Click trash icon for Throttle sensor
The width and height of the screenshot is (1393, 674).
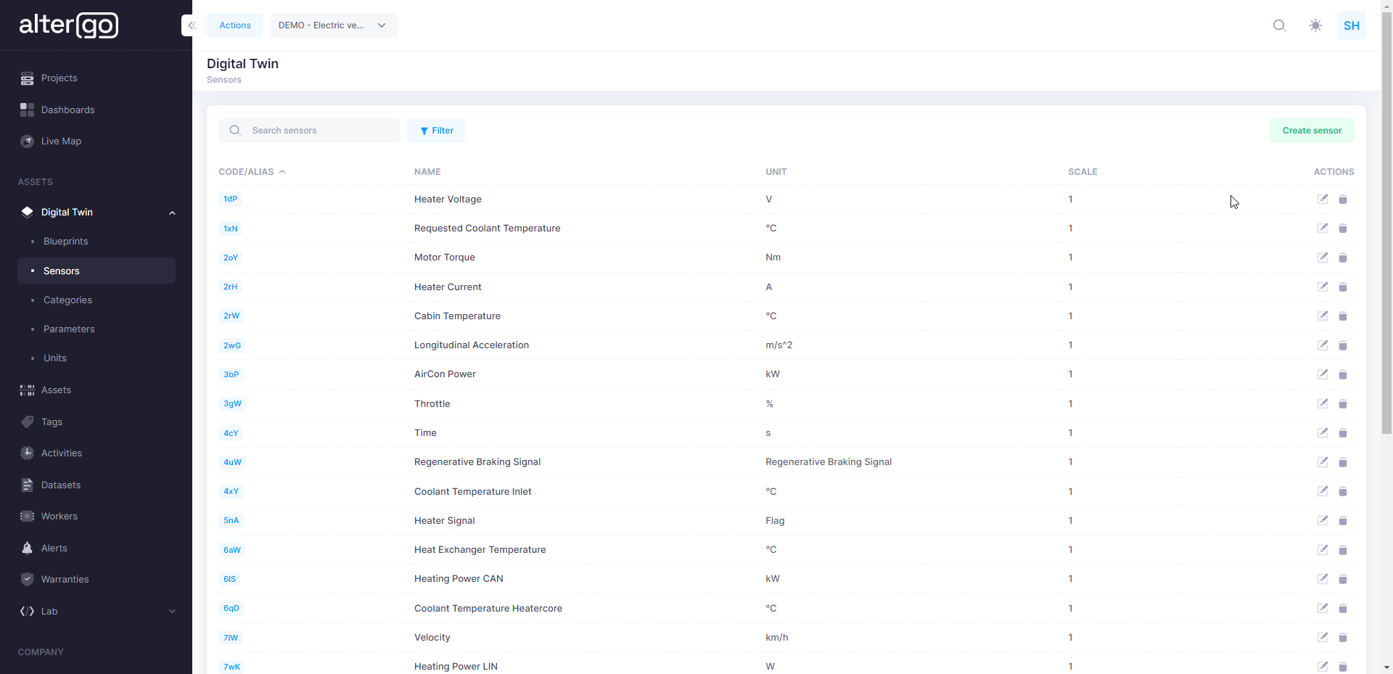pos(1342,404)
